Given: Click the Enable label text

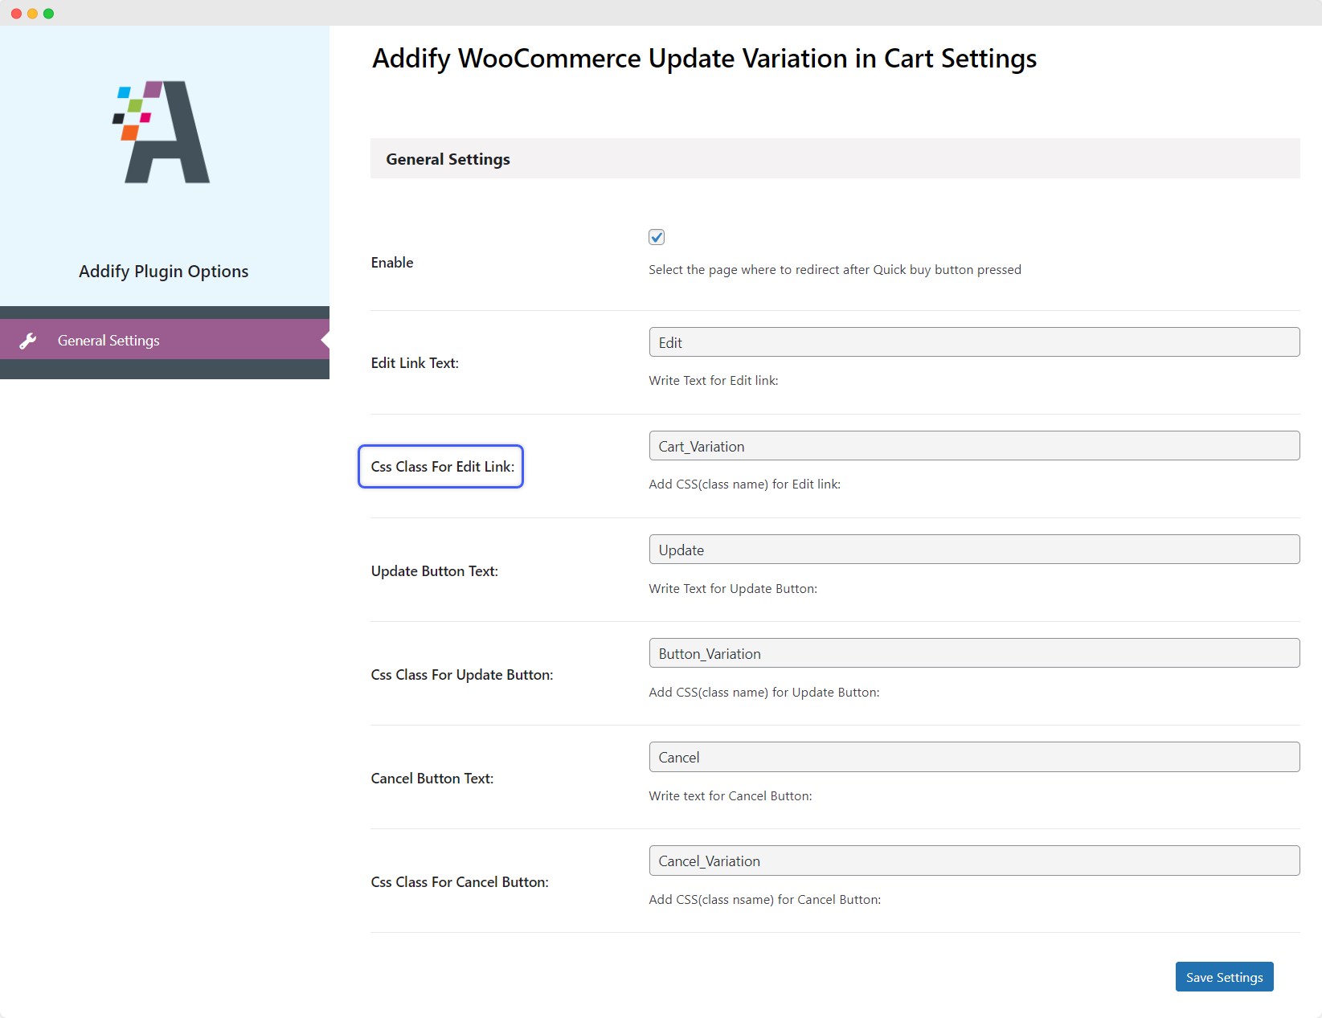Looking at the screenshot, I should point(392,263).
